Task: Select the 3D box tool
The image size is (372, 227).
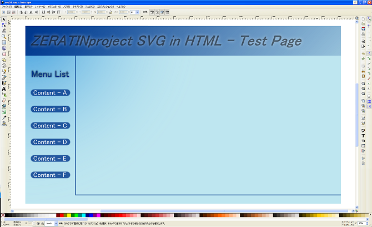Action: 4,48
